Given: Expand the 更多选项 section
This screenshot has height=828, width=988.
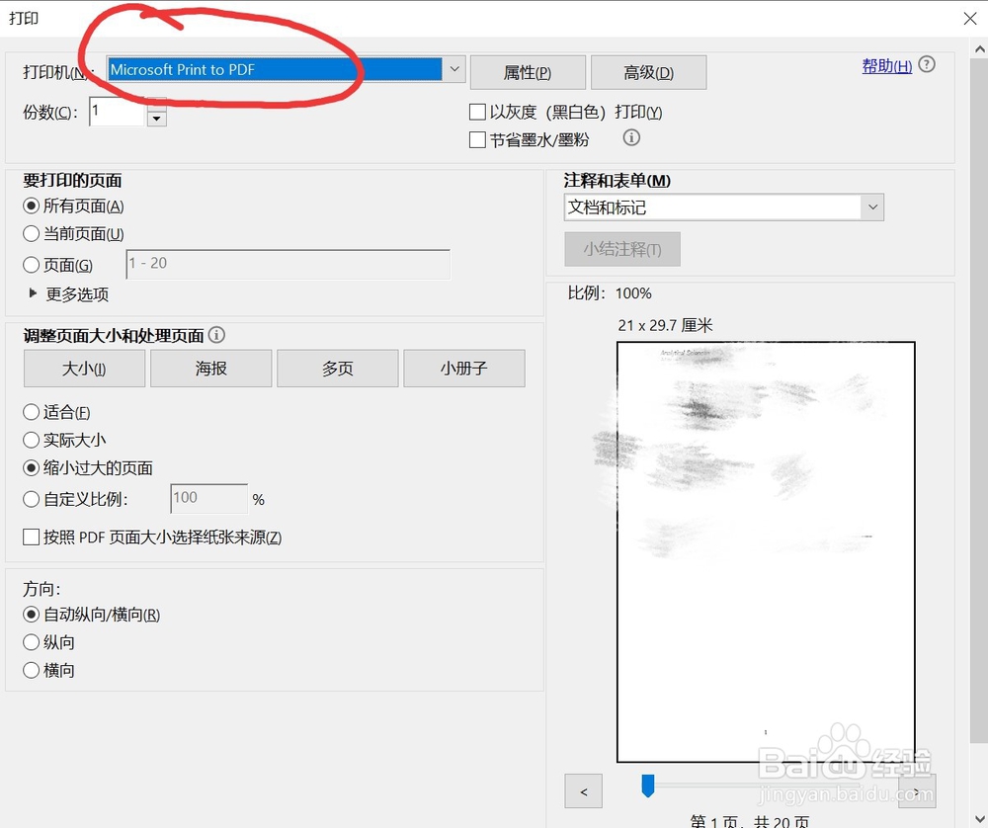Looking at the screenshot, I should [57, 293].
